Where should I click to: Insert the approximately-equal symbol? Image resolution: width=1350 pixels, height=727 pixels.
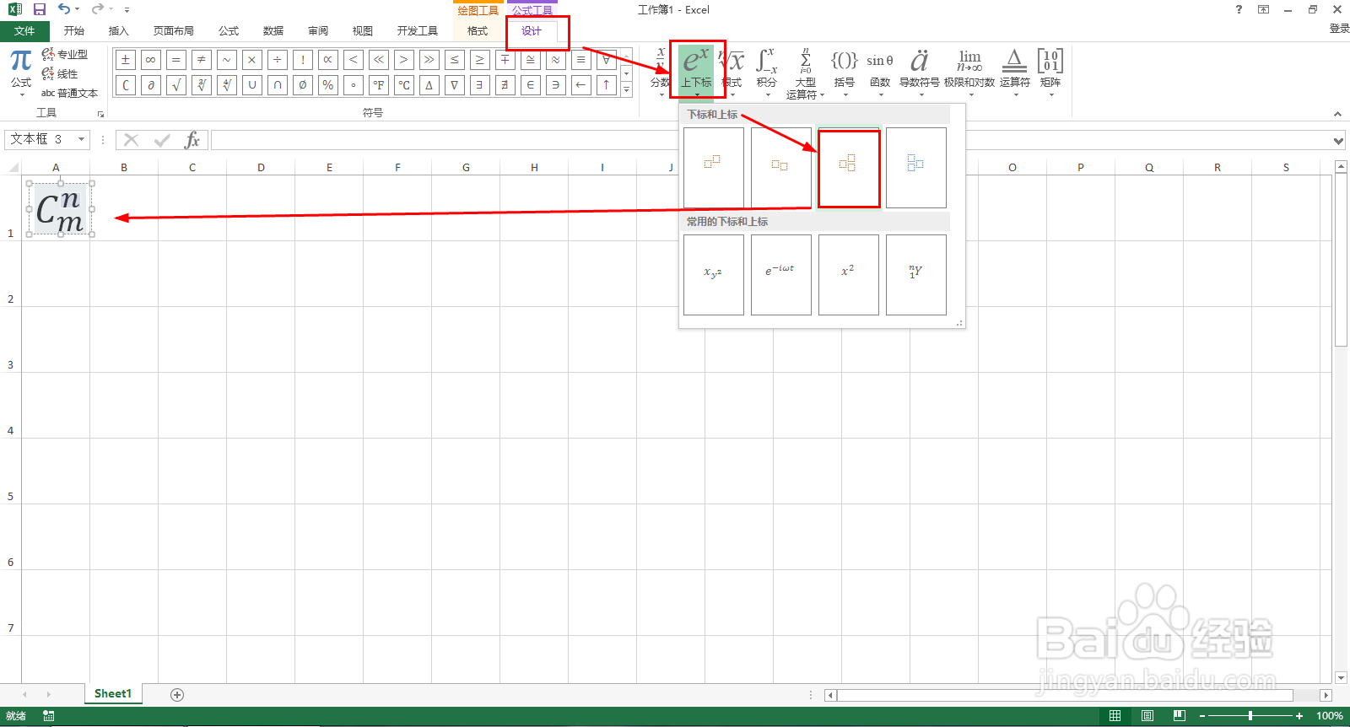point(556,60)
